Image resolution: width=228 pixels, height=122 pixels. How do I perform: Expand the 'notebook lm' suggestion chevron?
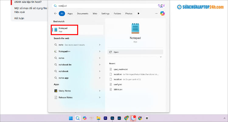click(100, 64)
